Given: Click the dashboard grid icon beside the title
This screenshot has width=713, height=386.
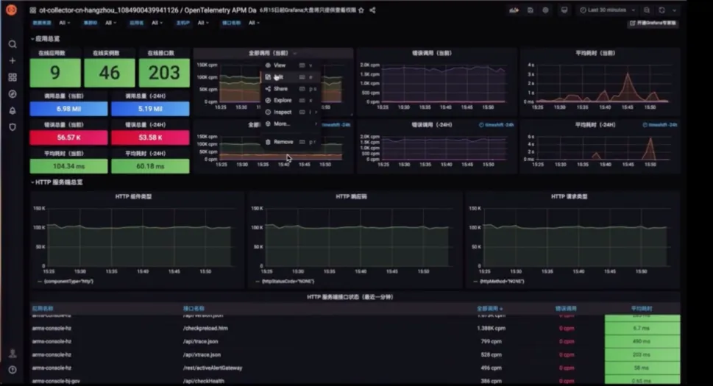Looking at the screenshot, I should click(32, 10).
